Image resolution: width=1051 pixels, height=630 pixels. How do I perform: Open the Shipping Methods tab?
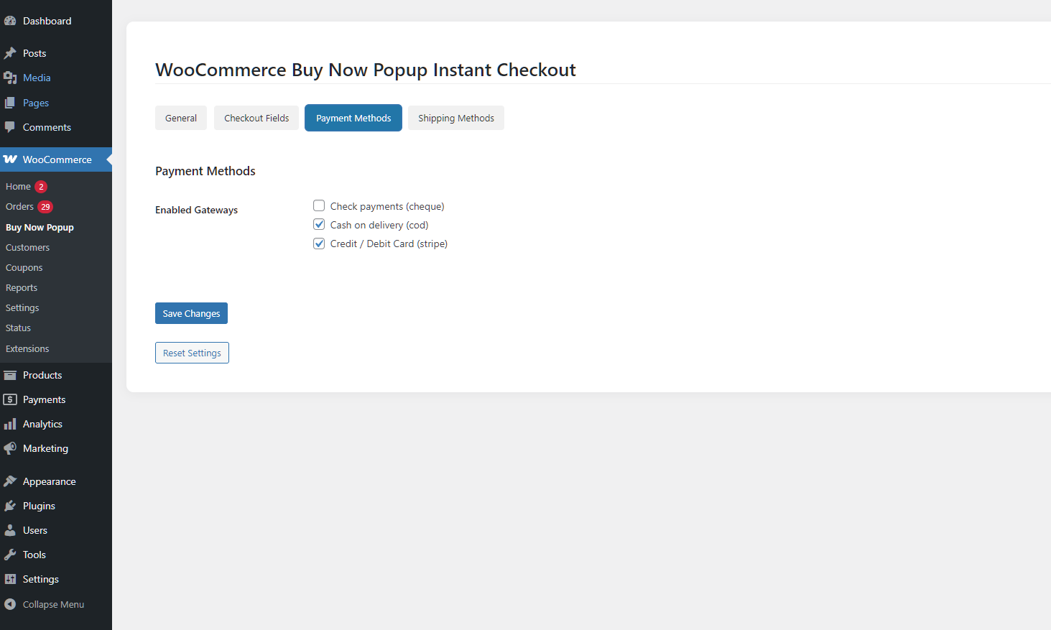pyautogui.click(x=456, y=118)
